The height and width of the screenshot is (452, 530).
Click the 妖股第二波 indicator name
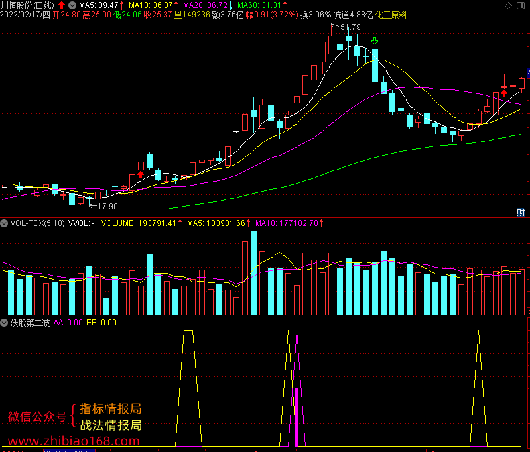(x=30, y=323)
